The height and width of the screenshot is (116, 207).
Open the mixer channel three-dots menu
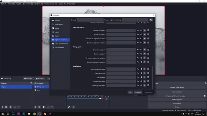[x=107, y=99]
